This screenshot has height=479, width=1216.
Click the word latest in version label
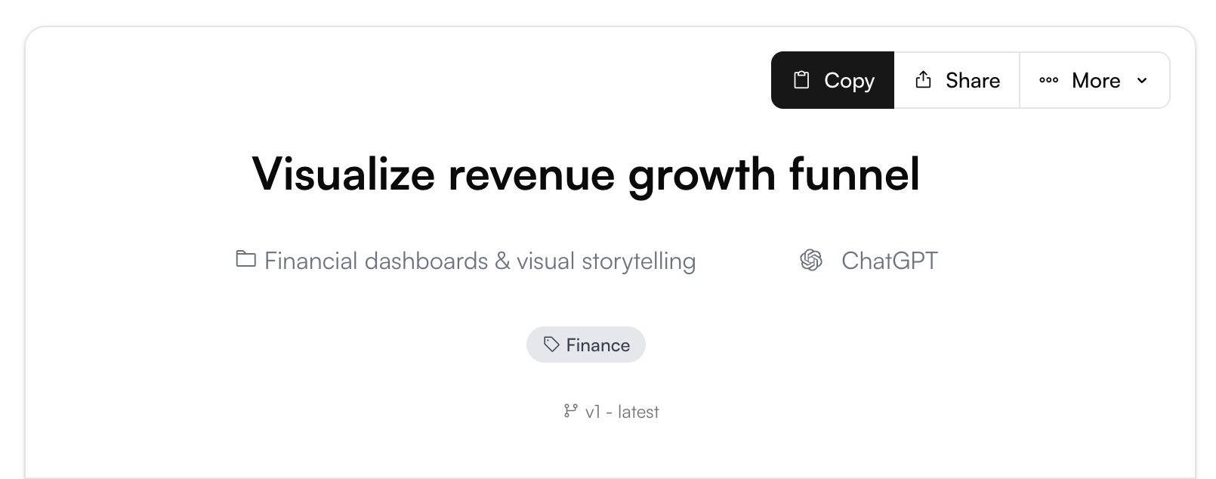point(638,412)
